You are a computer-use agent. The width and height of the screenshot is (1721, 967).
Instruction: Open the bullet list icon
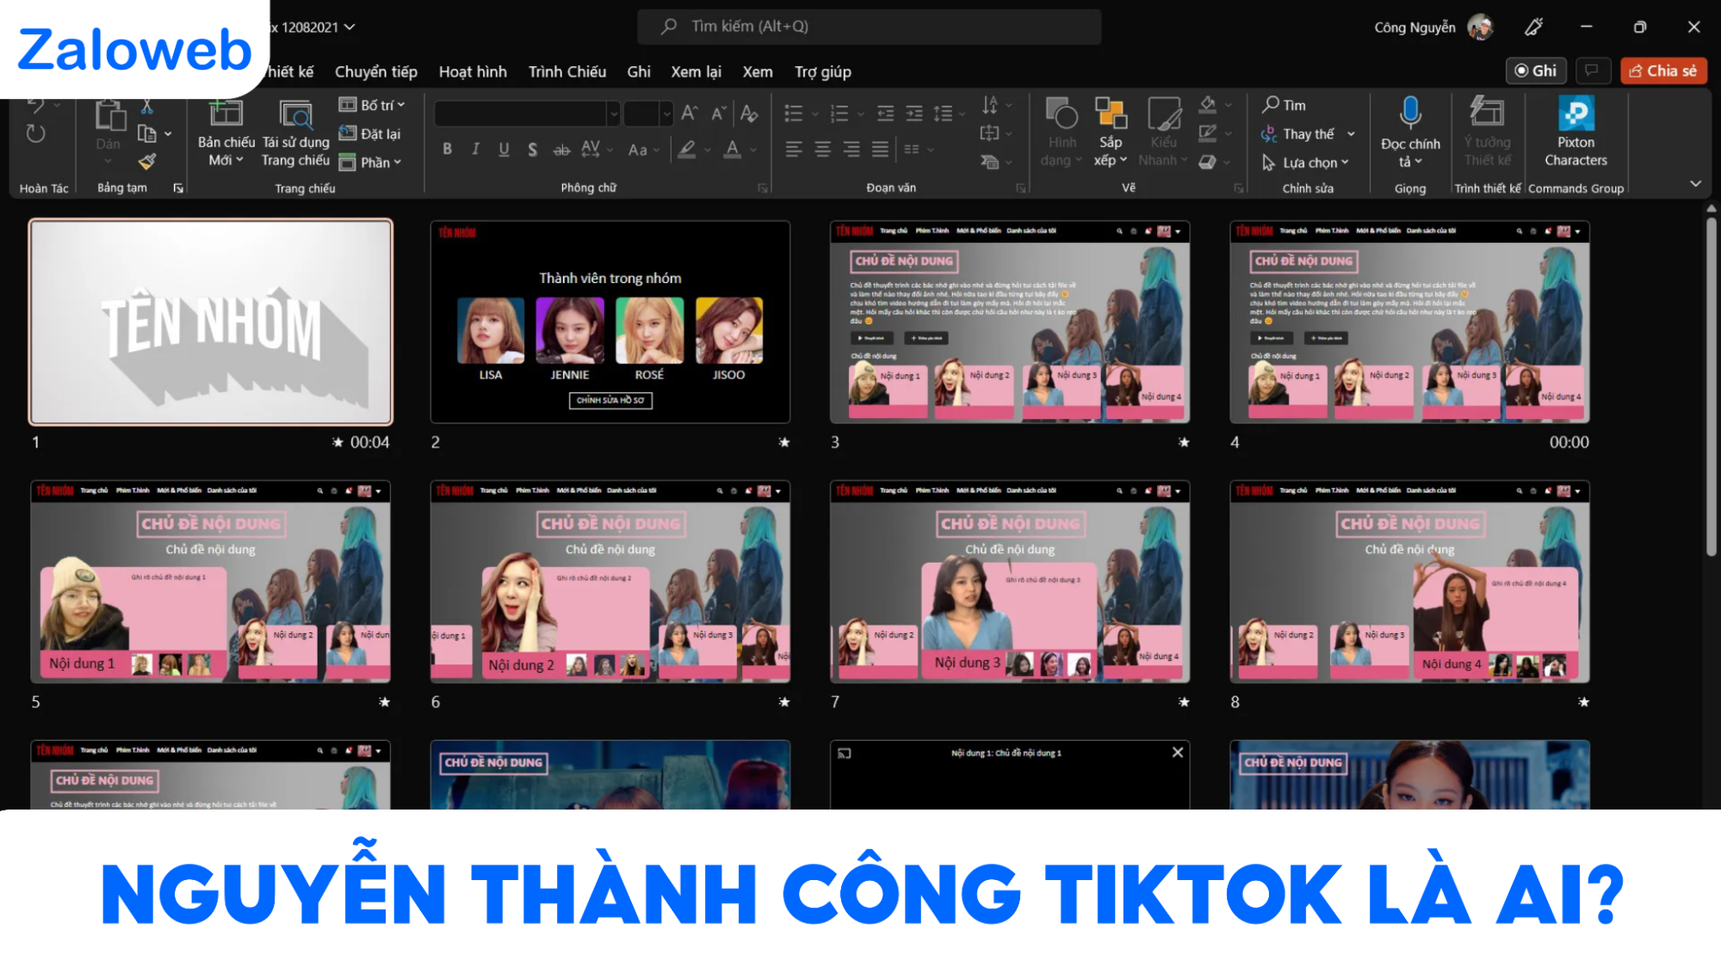[794, 113]
